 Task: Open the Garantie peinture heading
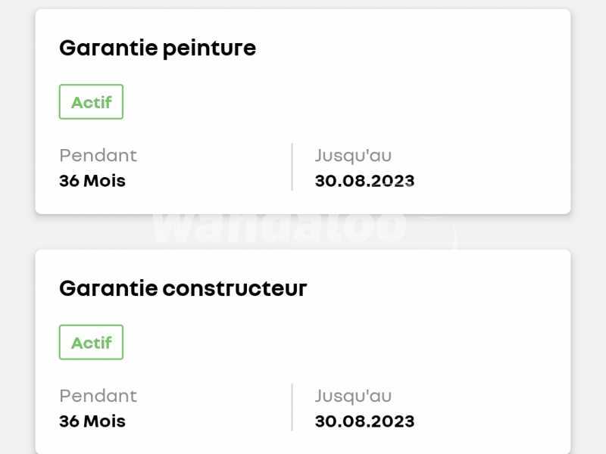pos(158,48)
